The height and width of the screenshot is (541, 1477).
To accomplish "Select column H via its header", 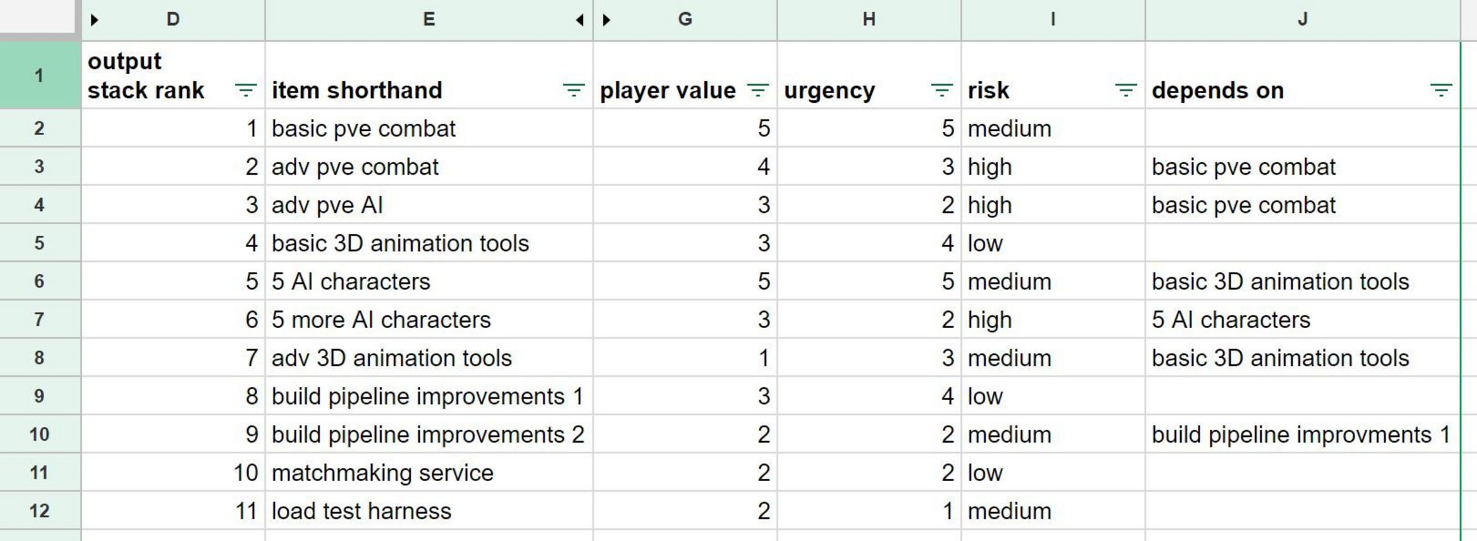I will coord(869,18).
